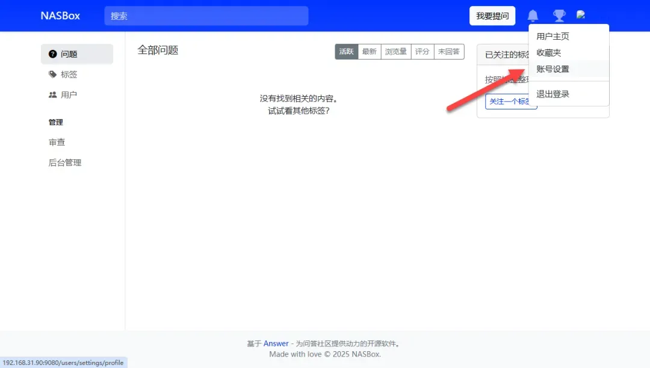The image size is (650, 368).
Task: Click the tag icon beside 标签
Action: click(53, 75)
